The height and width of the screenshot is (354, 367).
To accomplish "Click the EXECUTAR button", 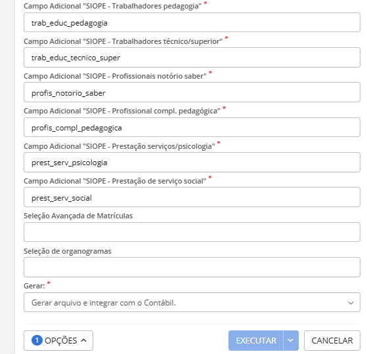I will click(x=256, y=340).
